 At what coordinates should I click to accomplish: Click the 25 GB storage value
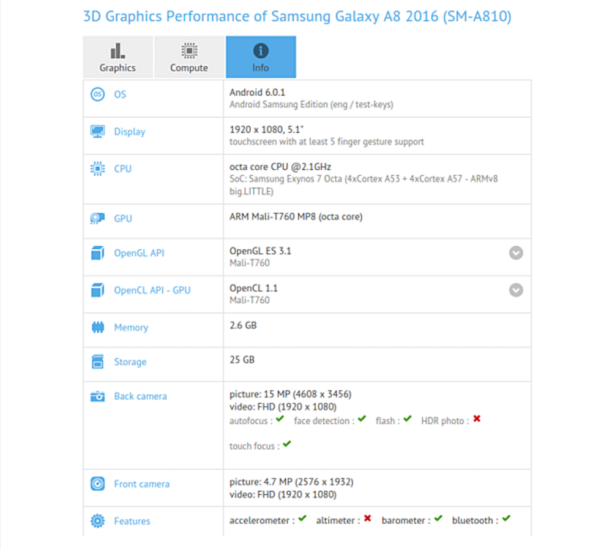[242, 360]
